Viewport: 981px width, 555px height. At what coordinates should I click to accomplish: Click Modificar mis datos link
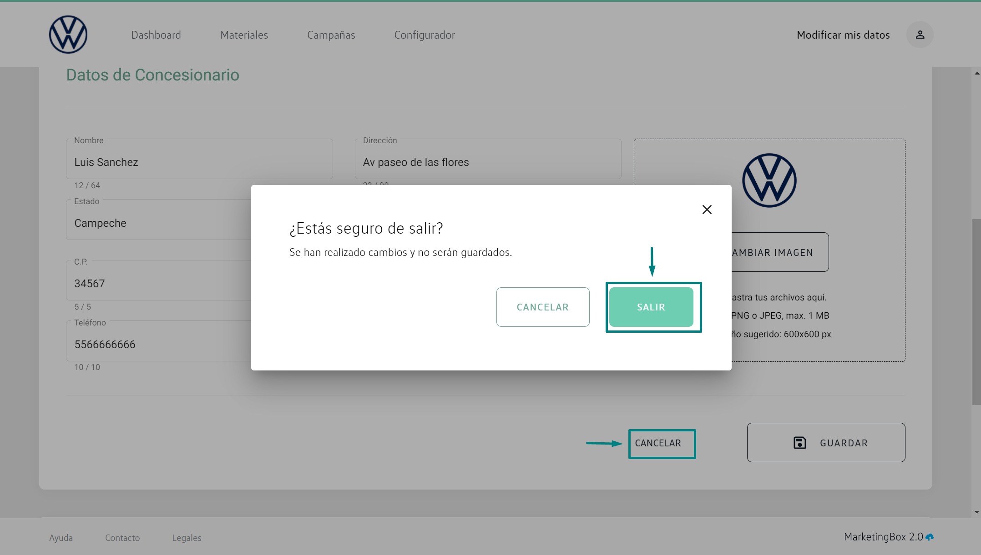843,35
